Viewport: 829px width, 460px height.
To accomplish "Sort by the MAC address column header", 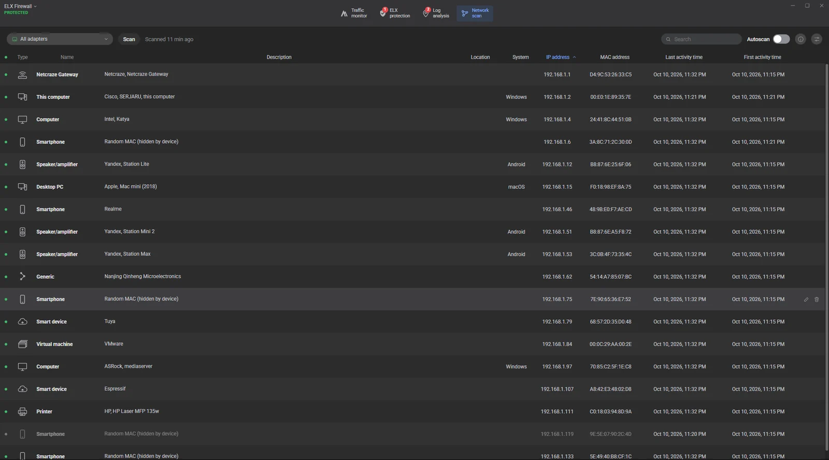I will click(x=614, y=57).
